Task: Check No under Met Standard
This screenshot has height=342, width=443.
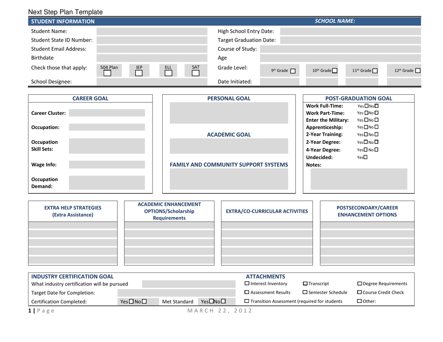Action: coord(223,301)
